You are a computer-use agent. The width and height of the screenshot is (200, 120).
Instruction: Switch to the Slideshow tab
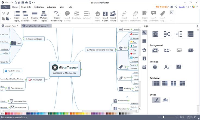39,7
